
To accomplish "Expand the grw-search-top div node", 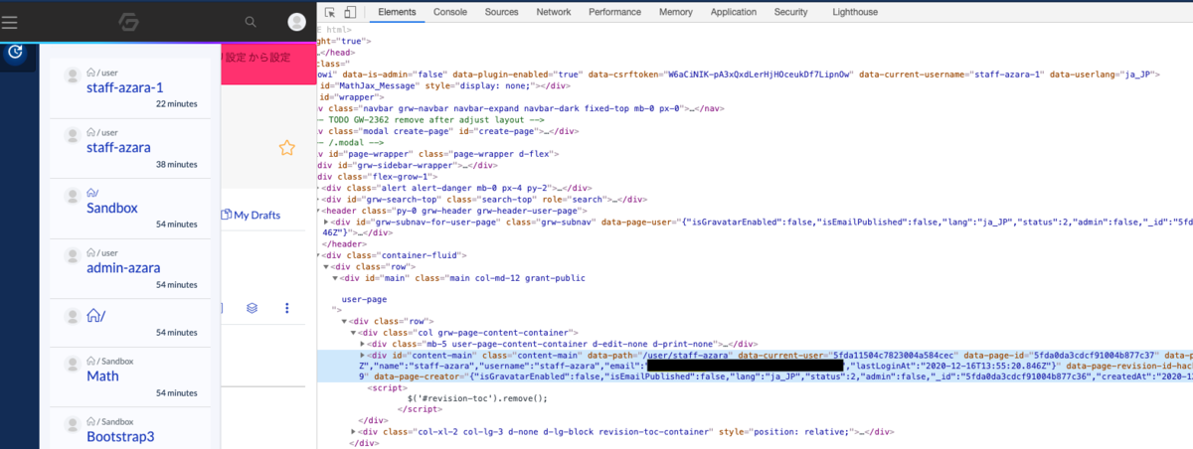I will [x=320, y=199].
